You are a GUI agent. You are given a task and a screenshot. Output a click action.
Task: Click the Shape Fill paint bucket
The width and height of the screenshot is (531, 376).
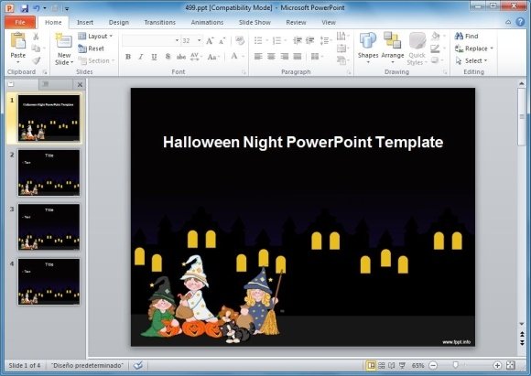tap(436, 36)
